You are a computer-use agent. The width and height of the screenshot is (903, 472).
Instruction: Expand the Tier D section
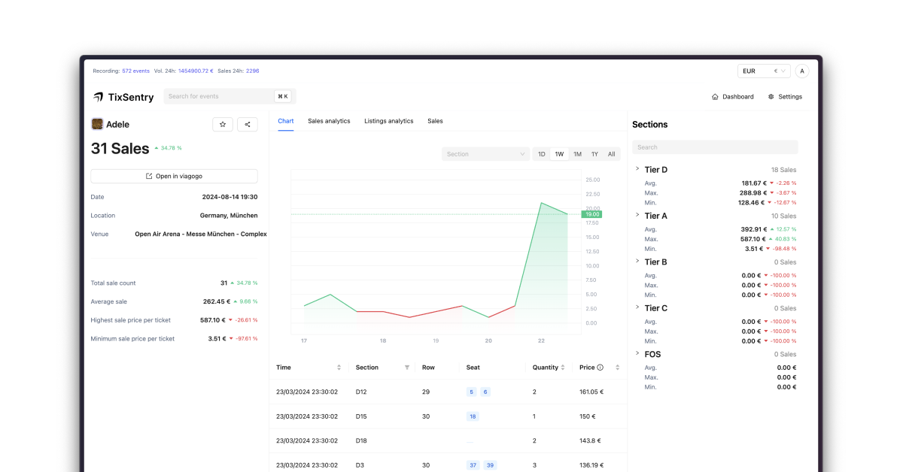(x=637, y=169)
